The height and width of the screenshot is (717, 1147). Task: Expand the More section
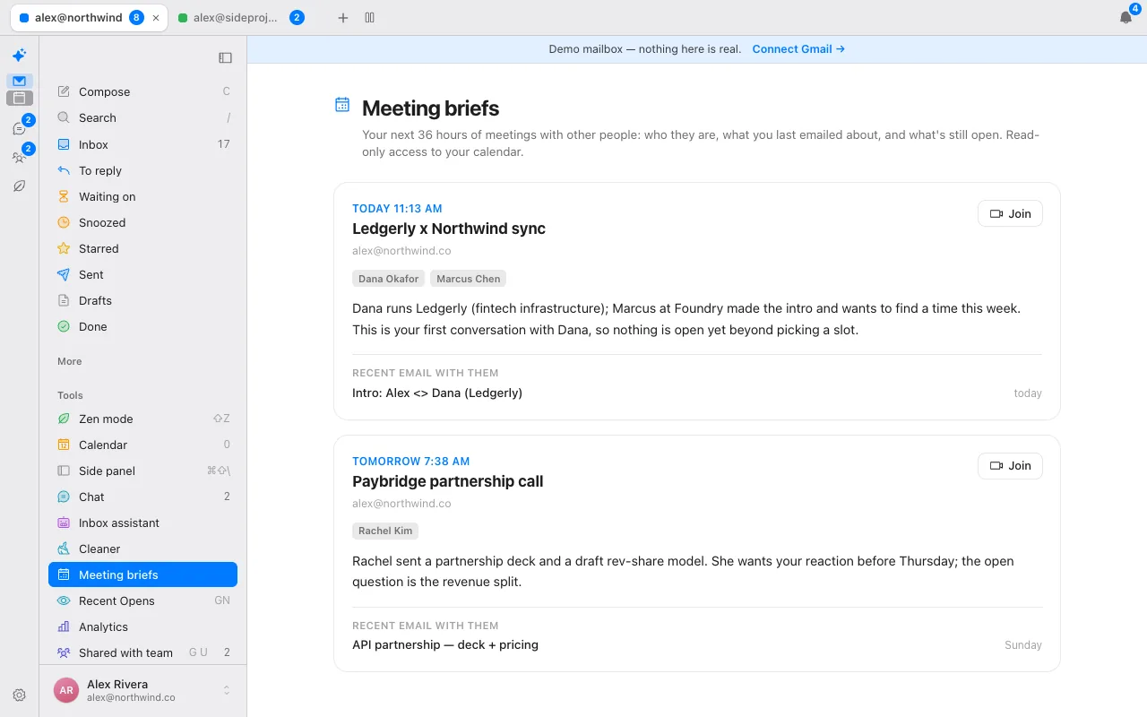pyautogui.click(x=70, y=361)
